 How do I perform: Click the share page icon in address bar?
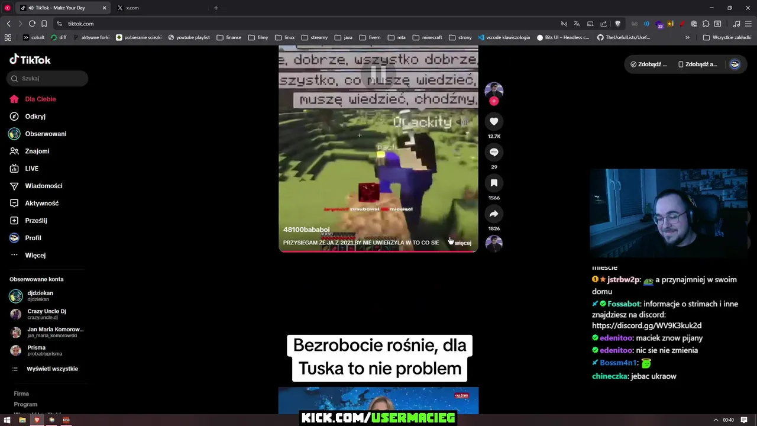[603, 24]
